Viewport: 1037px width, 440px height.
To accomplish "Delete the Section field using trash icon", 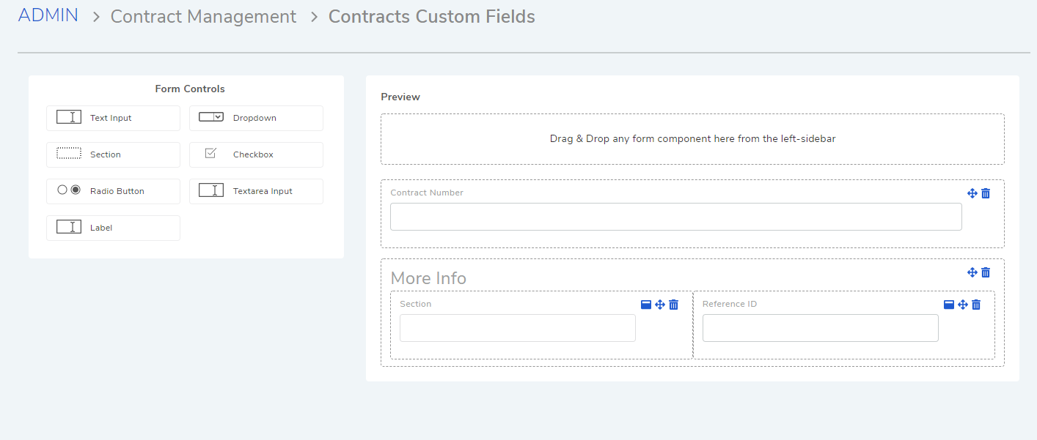I will coord(674,305).
